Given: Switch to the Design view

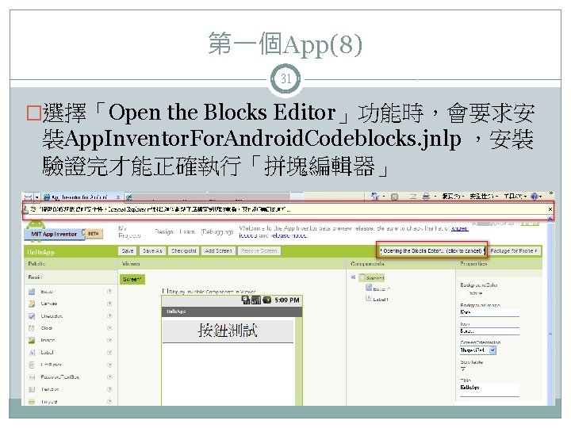Looking at the screenshot, I should coord(163,231).
